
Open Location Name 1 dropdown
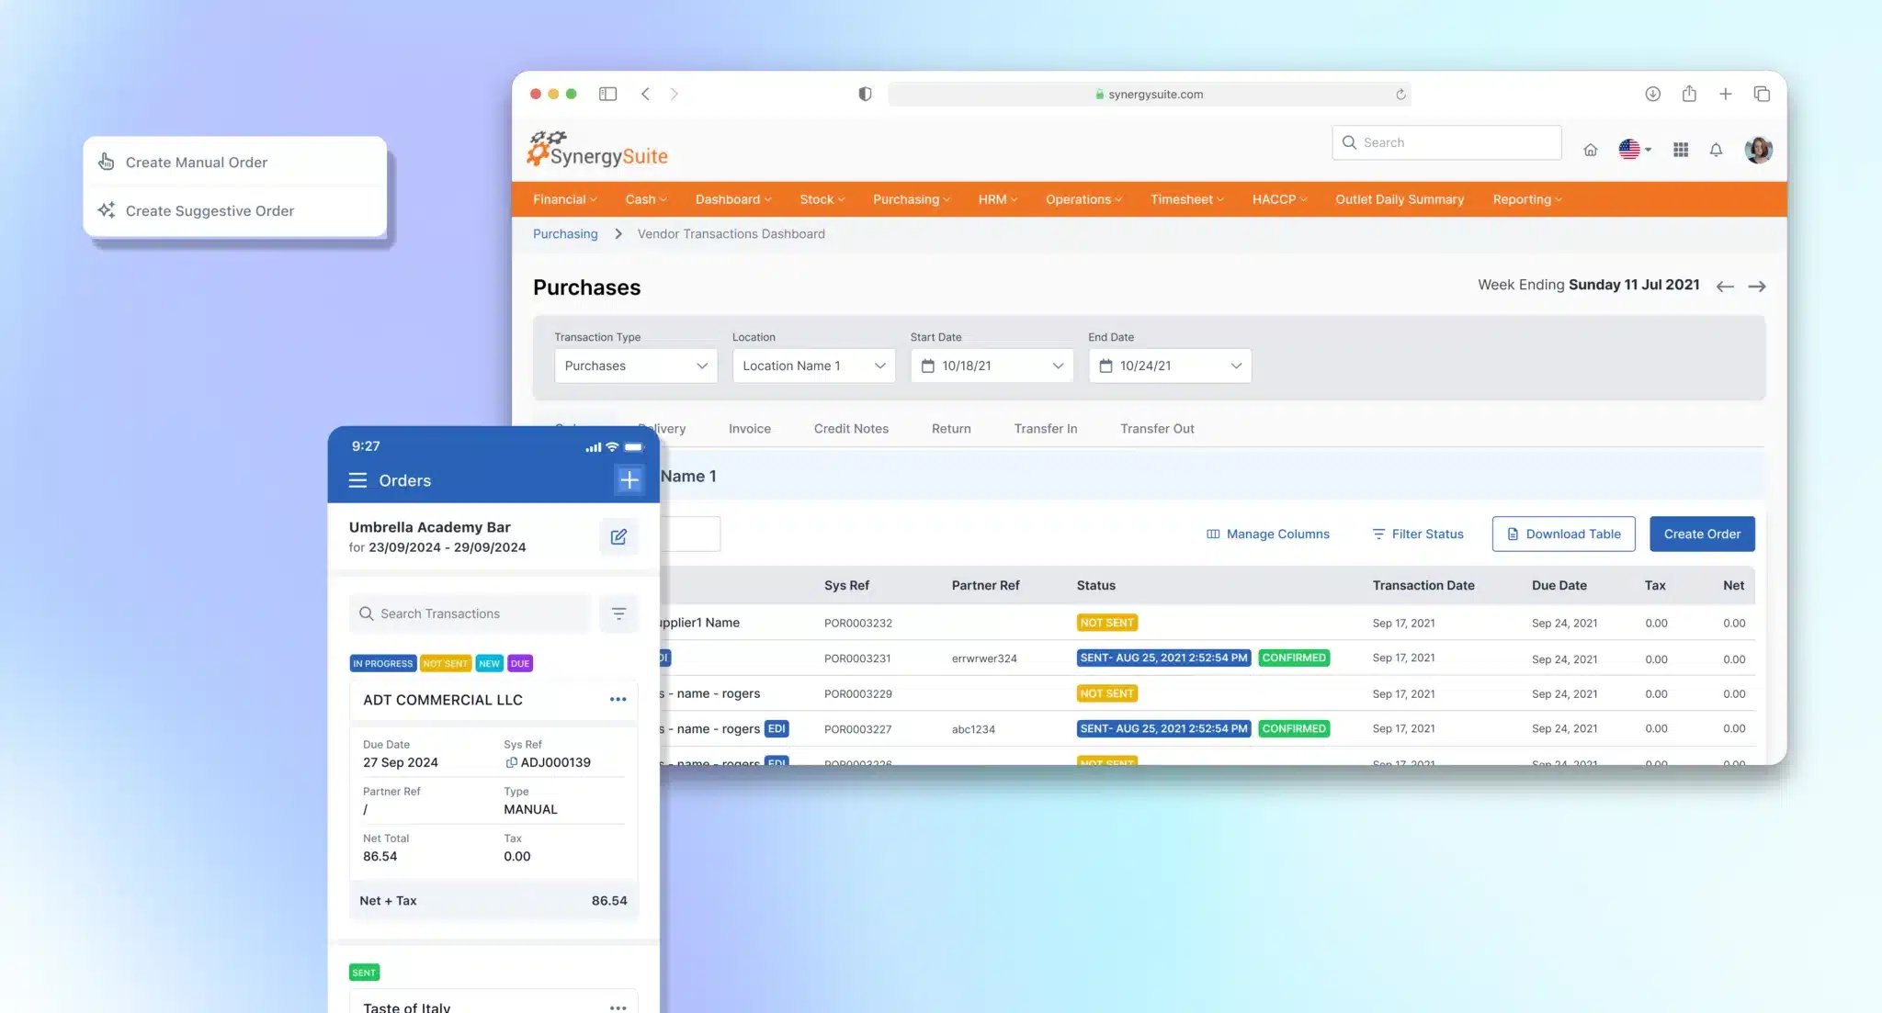813,366
